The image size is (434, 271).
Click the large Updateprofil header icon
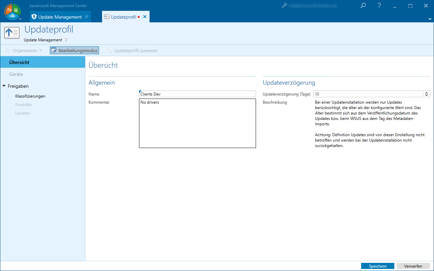pos(12,33)
